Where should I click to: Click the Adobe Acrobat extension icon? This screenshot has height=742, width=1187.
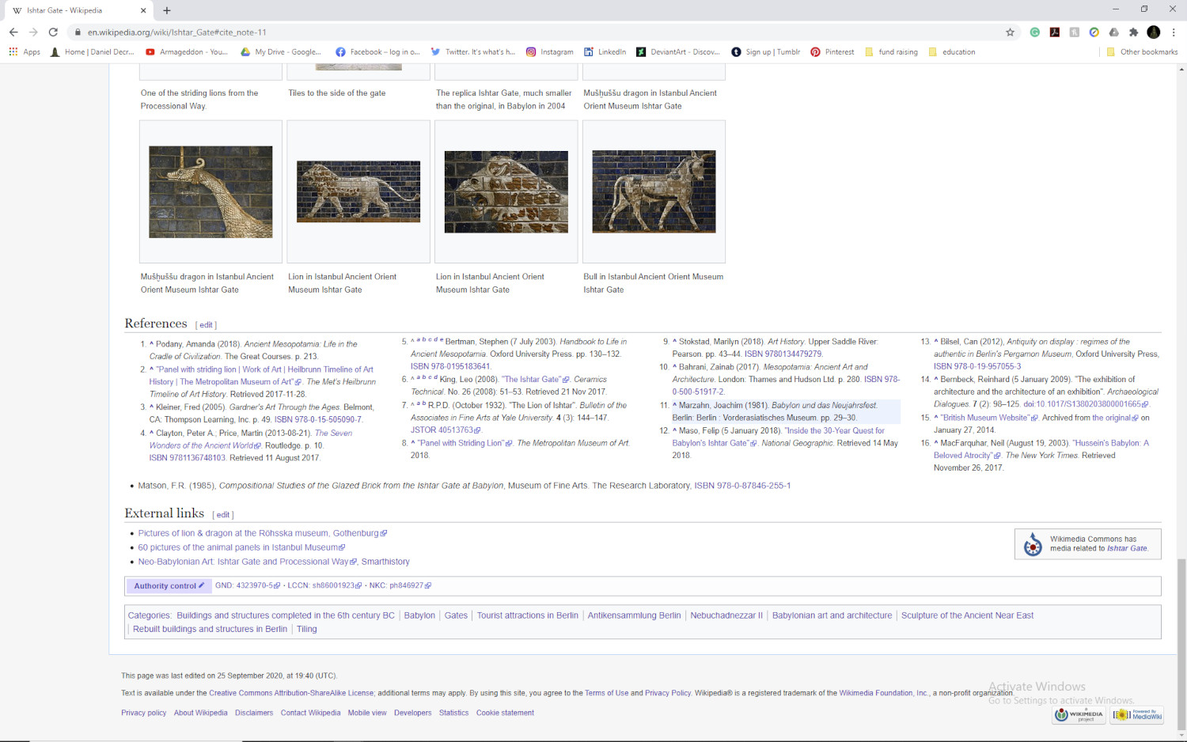pyautogui.click(x=1055, y=32)
